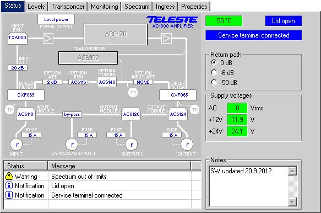Click the AC6124 output module 1
The height and width of the screenshot is (213, 321).
[178, 114]
